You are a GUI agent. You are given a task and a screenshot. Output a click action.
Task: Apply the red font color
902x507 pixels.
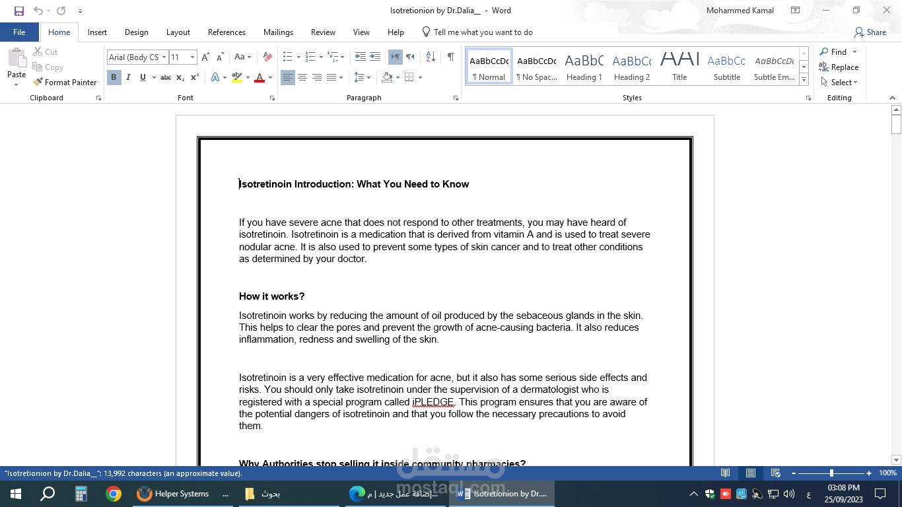pyautogui.click(x=260, y=77)
